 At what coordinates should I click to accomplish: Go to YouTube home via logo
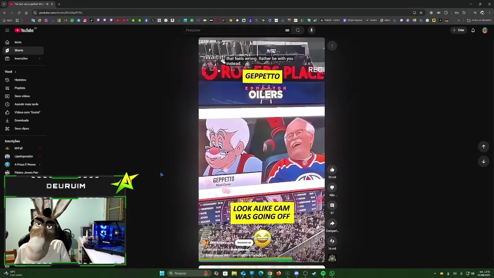pyautogui.click(x=24, y=30)
